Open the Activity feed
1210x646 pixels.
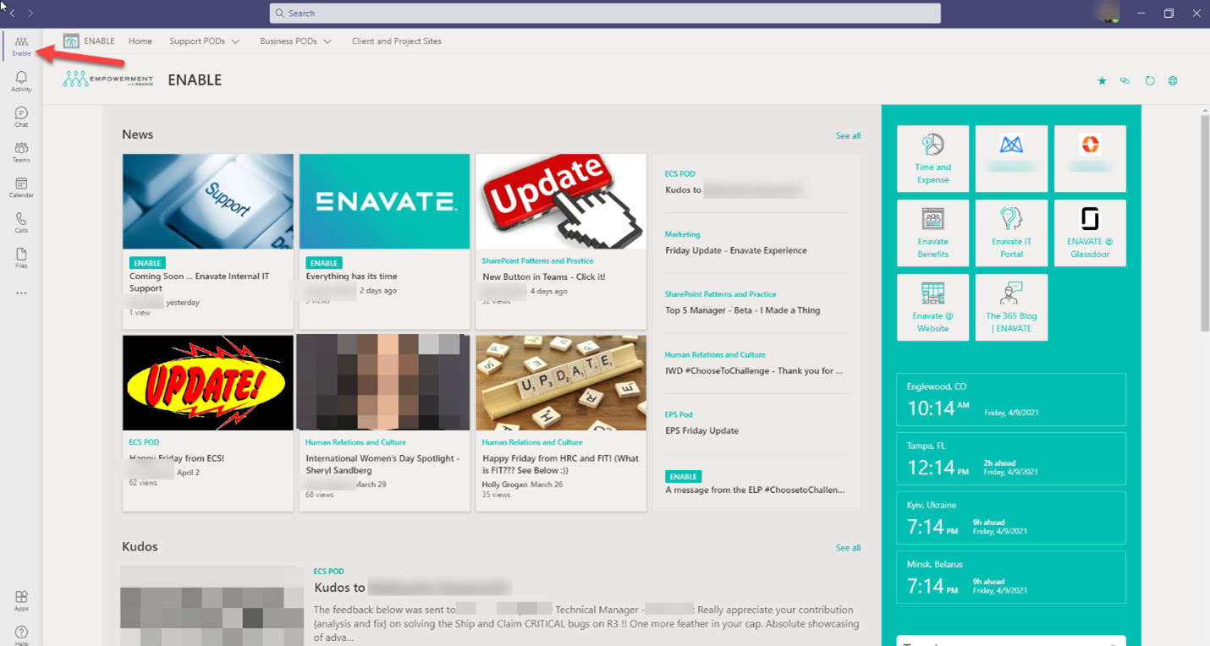pos(21,81)
